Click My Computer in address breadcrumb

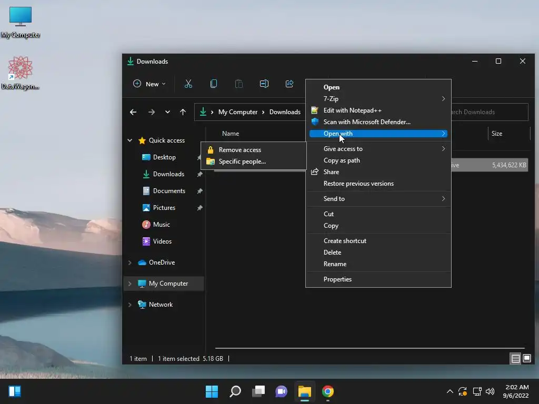[238, 112]
